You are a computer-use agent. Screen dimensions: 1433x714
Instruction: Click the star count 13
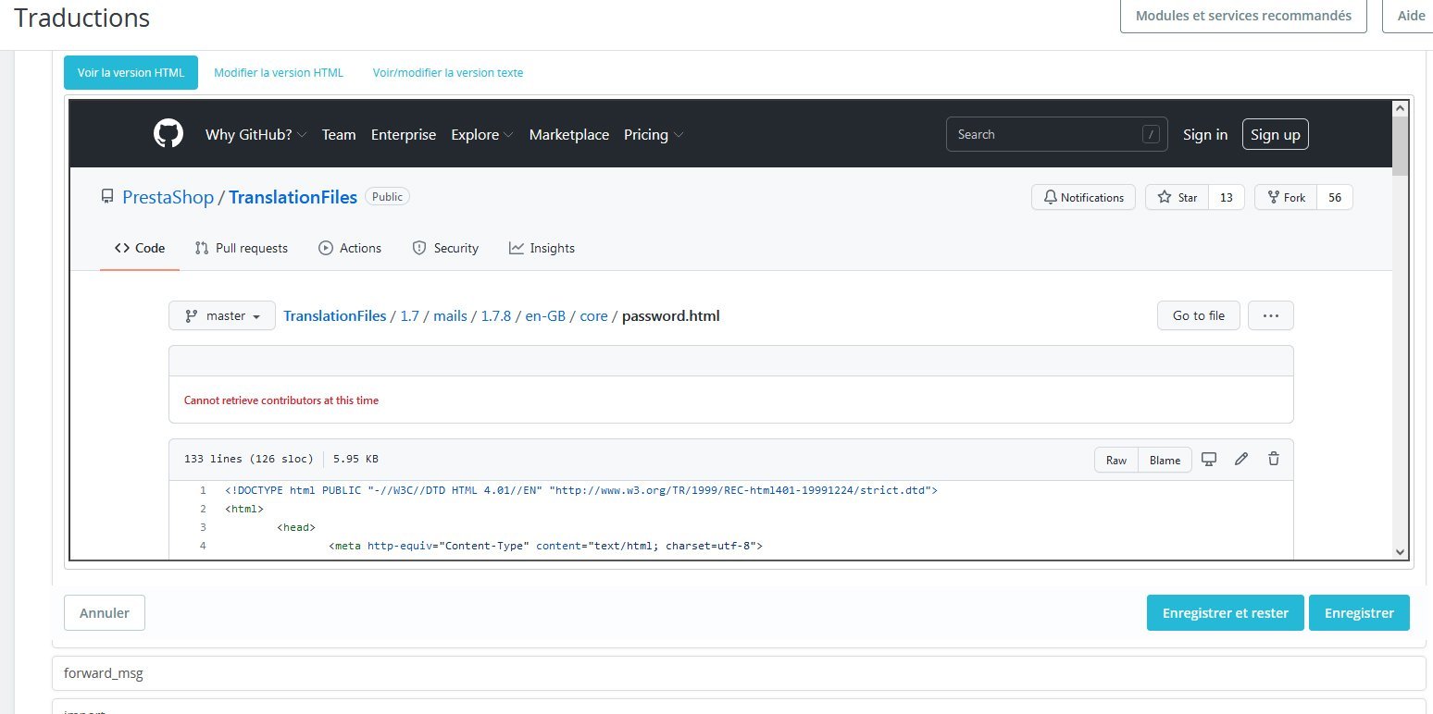click(x=1227, y=197)
